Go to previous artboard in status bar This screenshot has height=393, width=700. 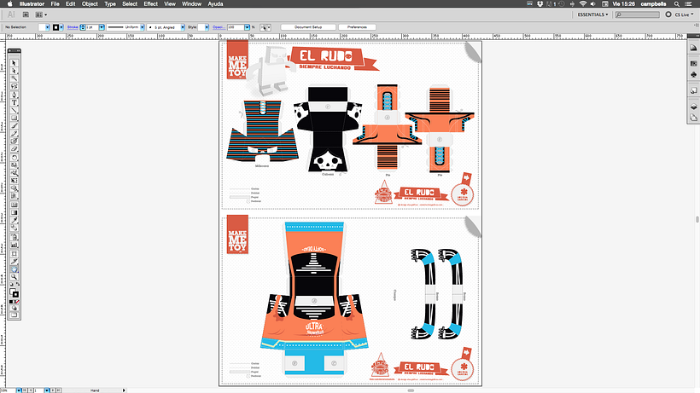coord(31,390)
